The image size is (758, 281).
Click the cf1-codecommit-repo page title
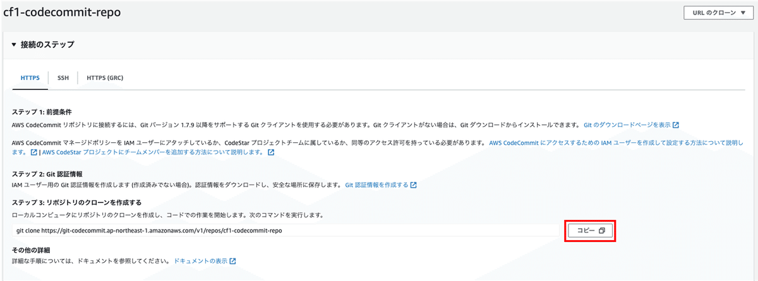62,12
